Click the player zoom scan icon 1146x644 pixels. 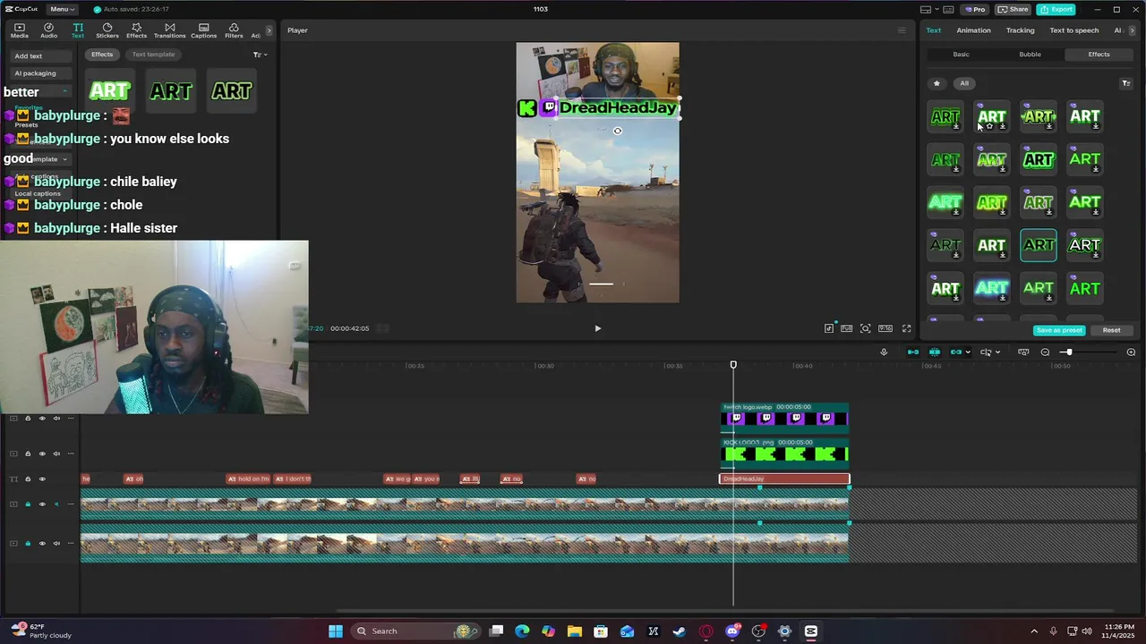click(866, 328)
